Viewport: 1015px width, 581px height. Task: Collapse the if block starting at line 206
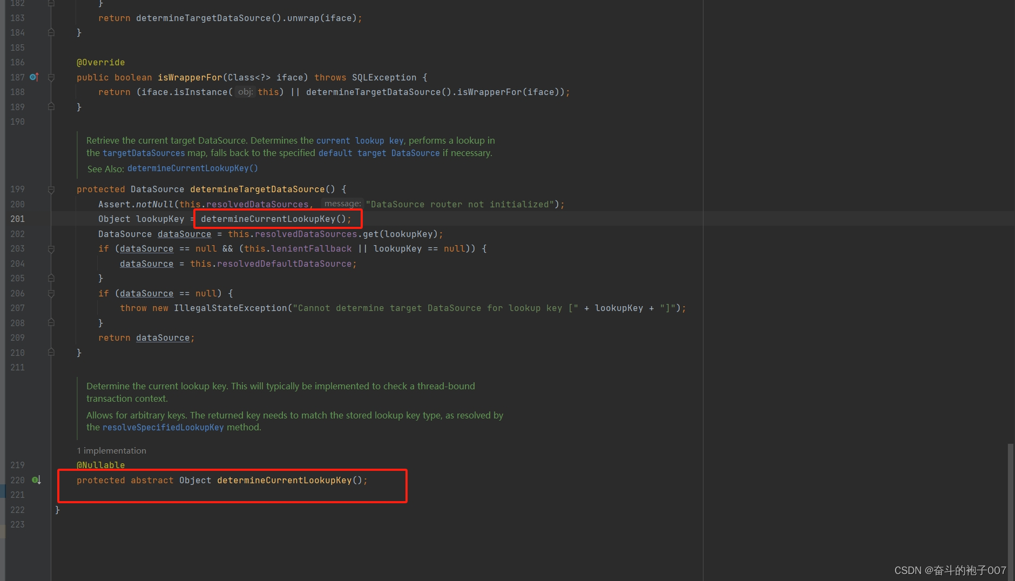(51, 294)
